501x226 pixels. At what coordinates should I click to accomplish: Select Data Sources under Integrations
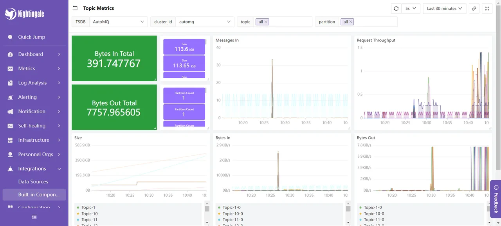[34, 182]
